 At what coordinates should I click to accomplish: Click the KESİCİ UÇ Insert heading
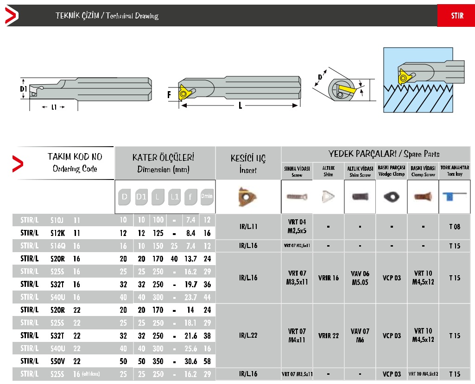[248, 164]
